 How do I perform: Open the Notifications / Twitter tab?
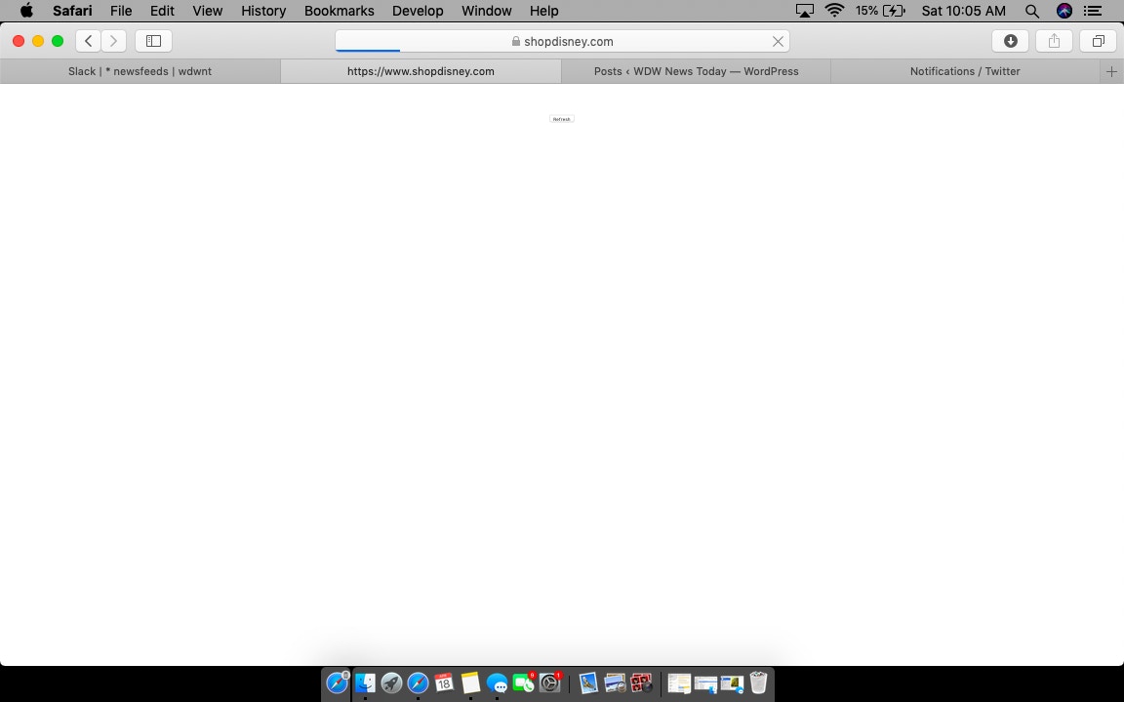[965, 71]
